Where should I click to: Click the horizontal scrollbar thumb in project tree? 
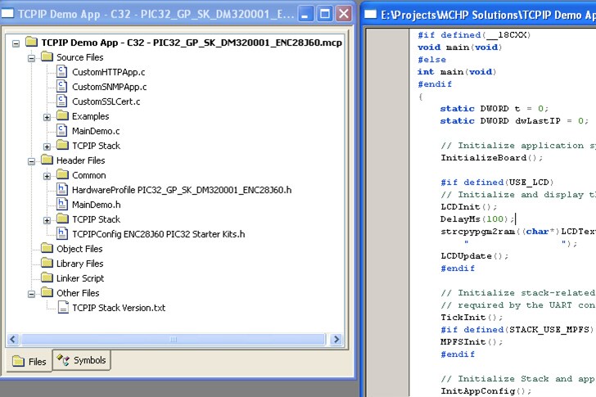click(x=174, y=339)
